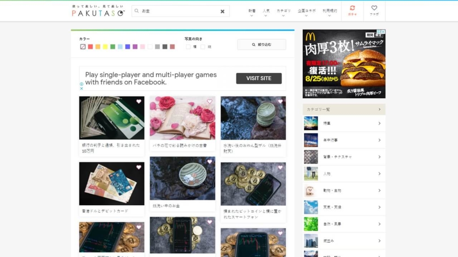Click the VISIT SITE ad button
The width and height of the screenshot is (458, 257).
(x=259, y=79)
